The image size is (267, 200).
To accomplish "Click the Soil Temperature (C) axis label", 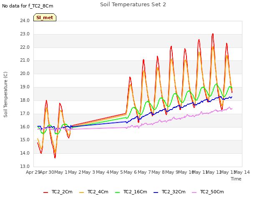I will point(5,95).
